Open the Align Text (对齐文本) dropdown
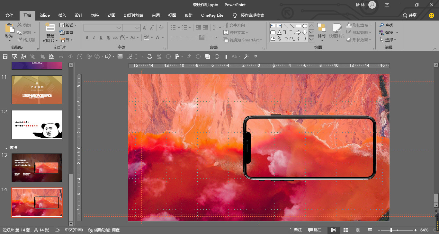This screenshot has height=234, width=439. (x=236, y=32)
